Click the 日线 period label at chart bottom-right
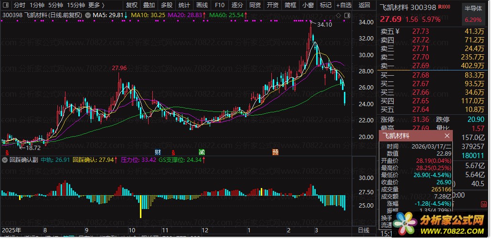The width and height of the screenshot is (492, 239). coord(364,230)
